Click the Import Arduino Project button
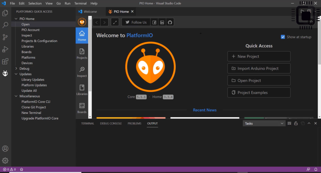Viewport: 321px width, 173px height. (x=259, y=69)
